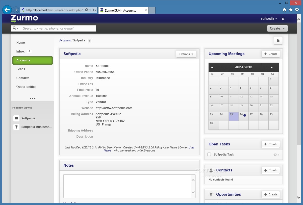The height and width of the screenshot is (205, 303).
Task: Open the Inbox menu item
Action: [33, 52]
